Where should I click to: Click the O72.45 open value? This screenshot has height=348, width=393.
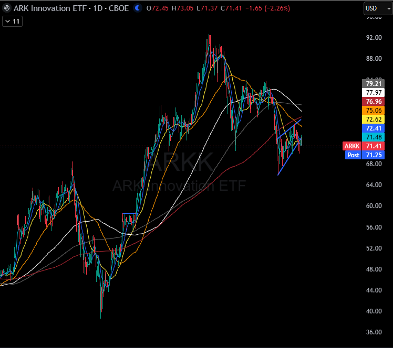[x=158, y=8]
